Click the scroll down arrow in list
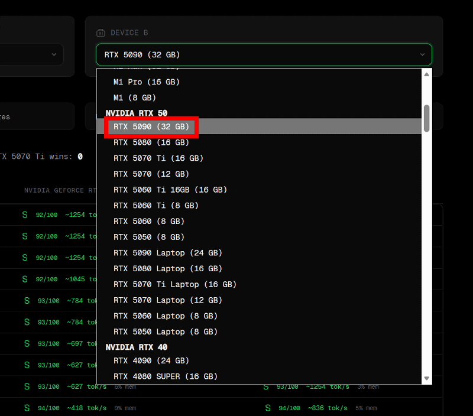The image size is (473, 416). (x=426, y=378)
